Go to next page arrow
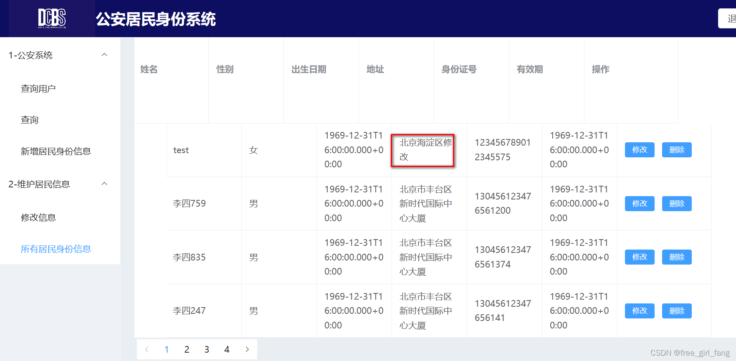 pos(247,349)
